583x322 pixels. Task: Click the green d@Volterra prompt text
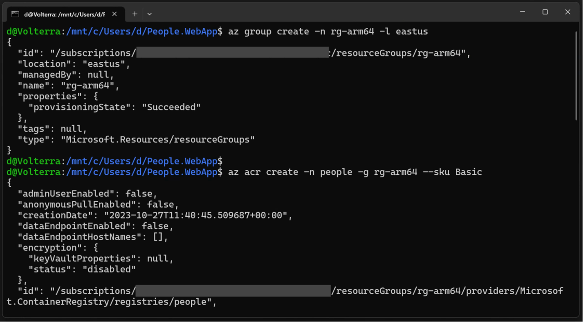[x=33, y=31]
